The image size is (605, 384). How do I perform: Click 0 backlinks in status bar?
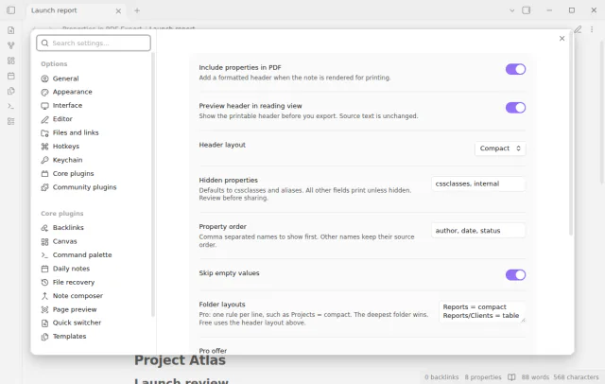point(441,377)
